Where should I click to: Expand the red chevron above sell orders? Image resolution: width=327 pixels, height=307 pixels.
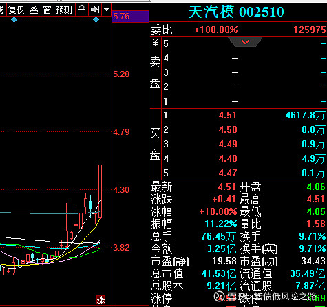(245, 42)
